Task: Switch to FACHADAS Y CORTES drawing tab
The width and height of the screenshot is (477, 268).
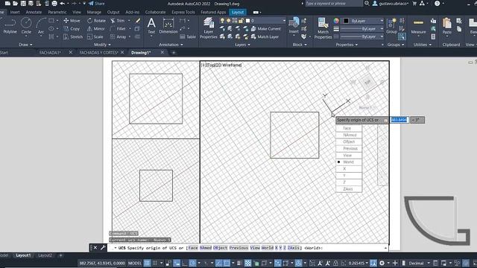Action: [x=98, y=53]
